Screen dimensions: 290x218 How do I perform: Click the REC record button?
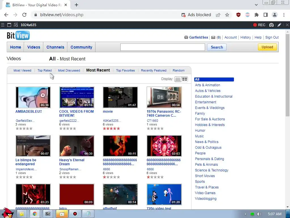point(259,25)
